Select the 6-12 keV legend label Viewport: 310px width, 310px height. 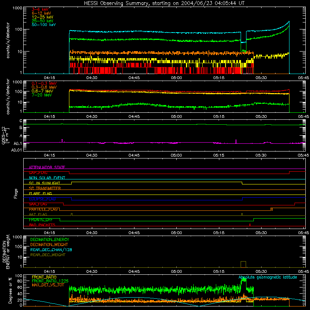41,13
